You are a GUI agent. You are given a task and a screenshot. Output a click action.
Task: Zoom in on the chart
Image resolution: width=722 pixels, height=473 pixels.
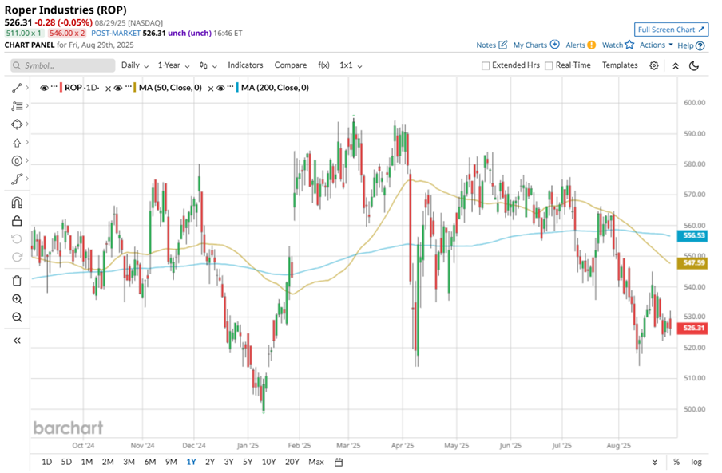[17, 299]
